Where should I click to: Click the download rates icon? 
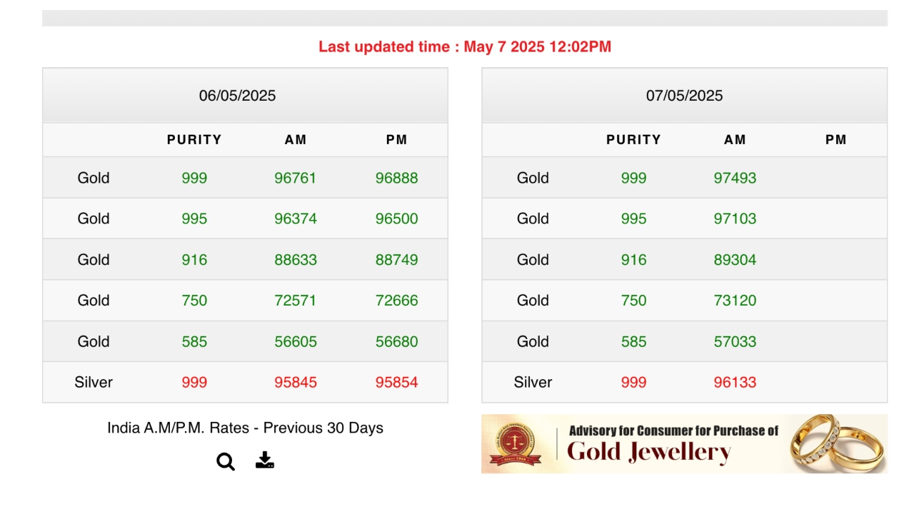(265, 460)
